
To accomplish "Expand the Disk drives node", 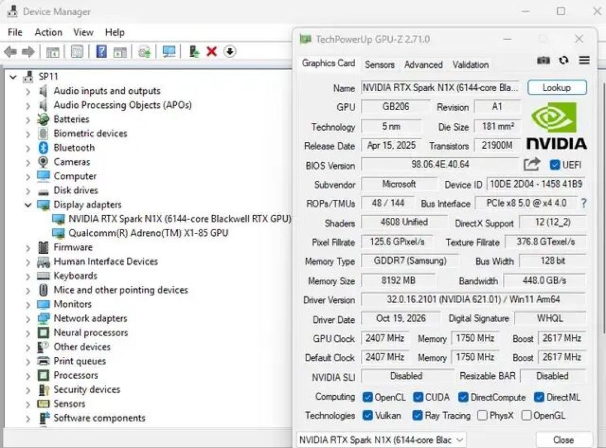I will click(28, 191).
